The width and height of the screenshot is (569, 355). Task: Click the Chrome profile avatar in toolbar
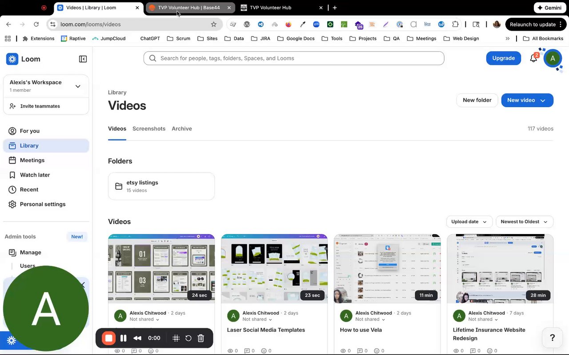(497, 24)
